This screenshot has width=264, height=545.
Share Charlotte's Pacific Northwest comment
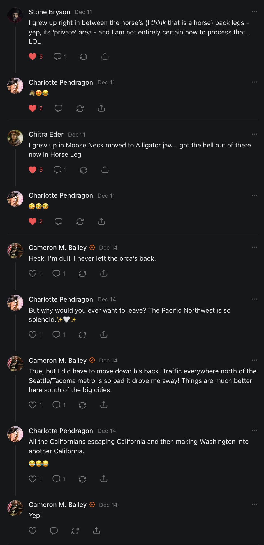(x=104, y=334)
